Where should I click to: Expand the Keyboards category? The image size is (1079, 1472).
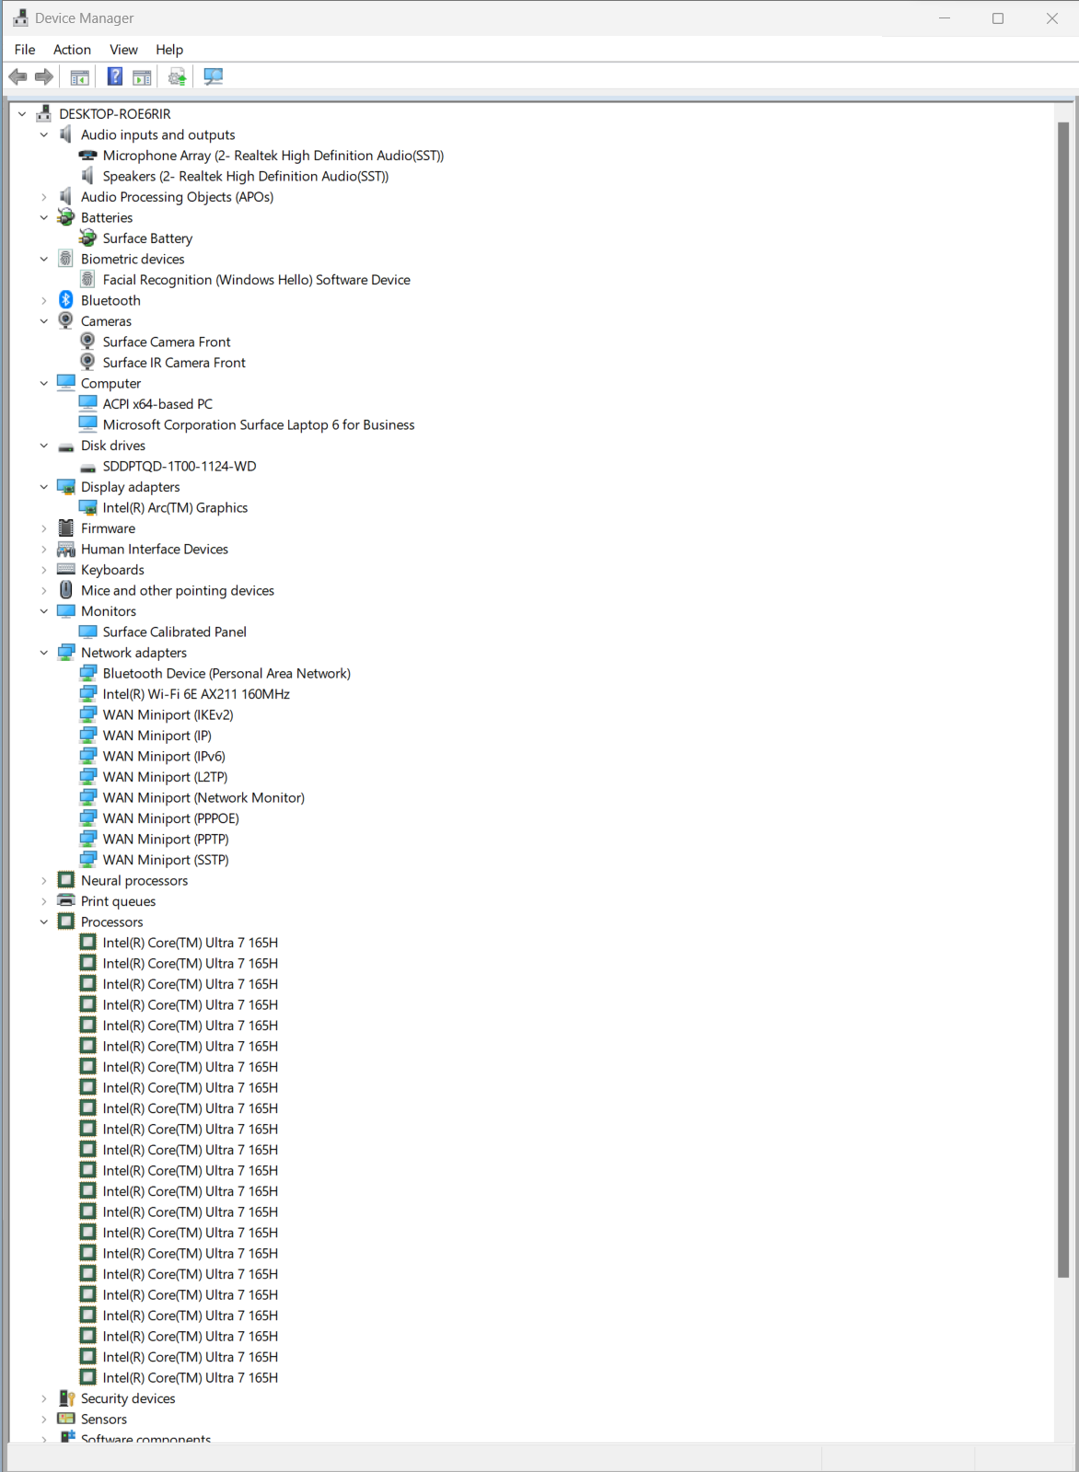point(43,570)
